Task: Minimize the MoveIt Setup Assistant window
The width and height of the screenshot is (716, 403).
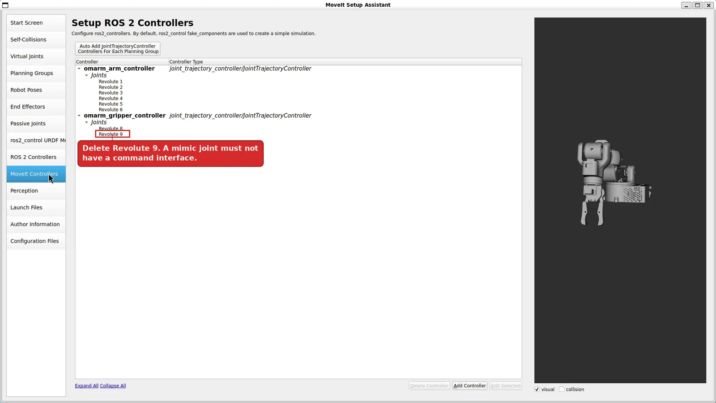Action: coord(686,5)
